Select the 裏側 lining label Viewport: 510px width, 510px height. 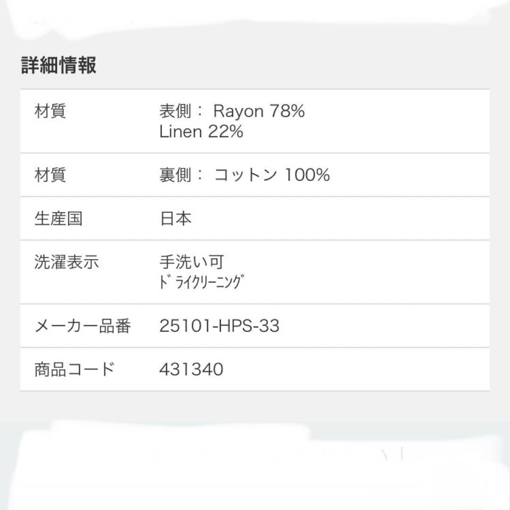(x=176, y=175)
